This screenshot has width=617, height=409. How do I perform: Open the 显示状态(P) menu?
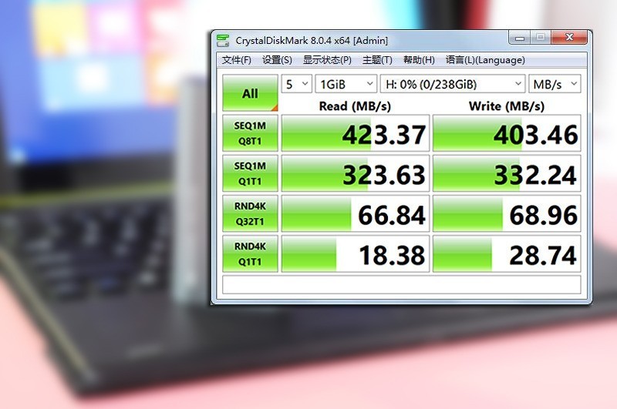(x=327, y=60)
